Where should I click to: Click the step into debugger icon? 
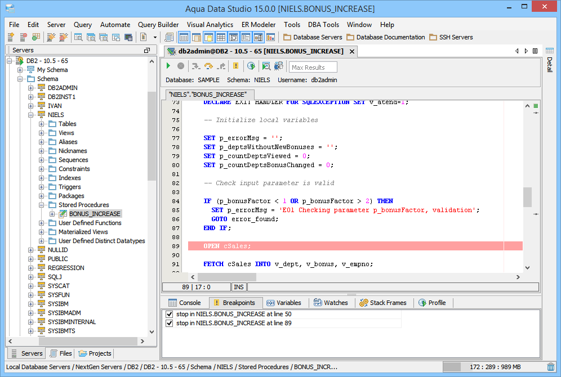[195, 66]
